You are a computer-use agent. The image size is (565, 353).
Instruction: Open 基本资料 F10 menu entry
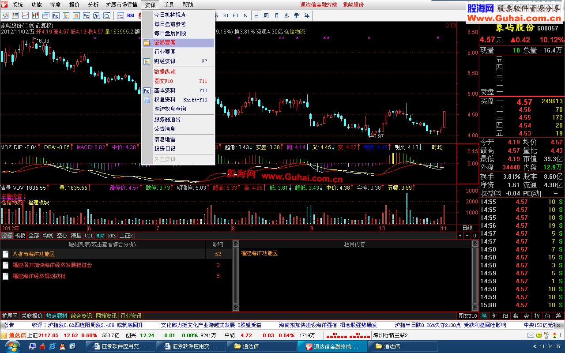(178, 90)
